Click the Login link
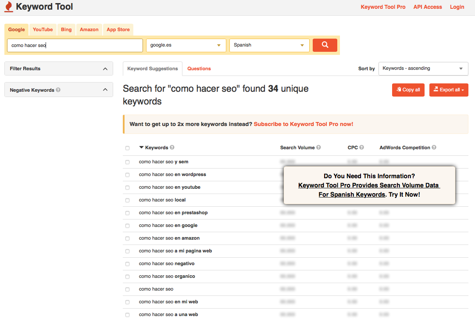 pyautogui.click(x=457, y=7)
